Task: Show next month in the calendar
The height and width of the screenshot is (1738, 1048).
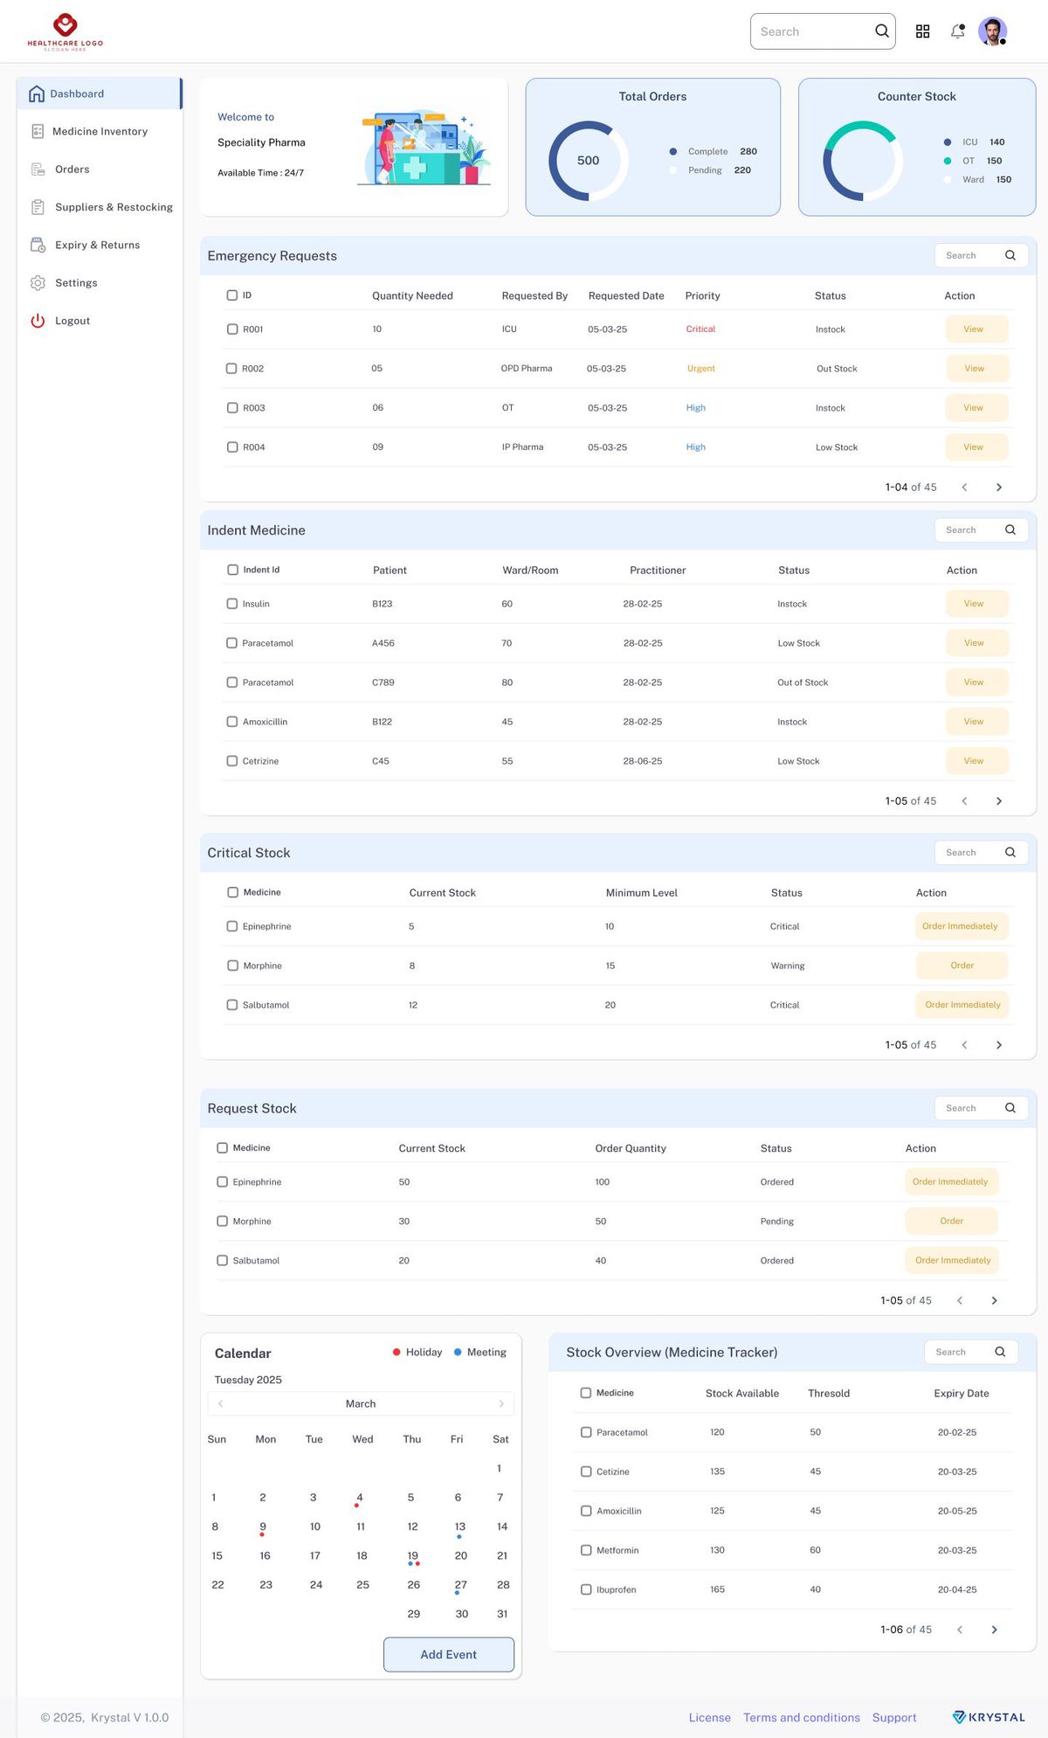Action: click(501, 1403)
